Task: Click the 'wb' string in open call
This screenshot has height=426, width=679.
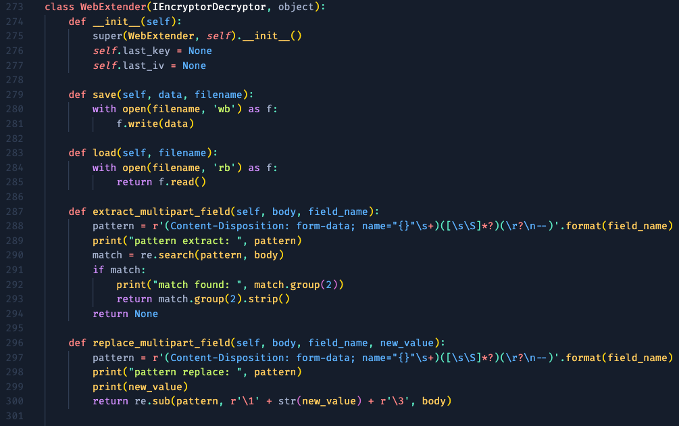Action: (224, 109)
